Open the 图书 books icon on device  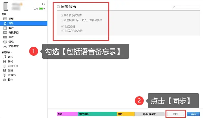click(x=4, y=71)
